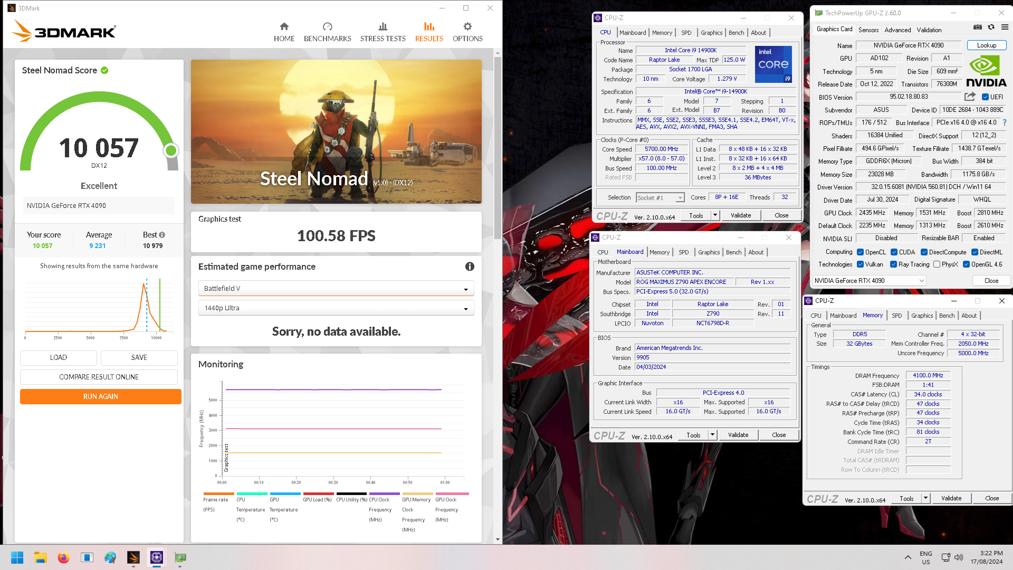Go to 3DMark HOME page

pos(284,32)
